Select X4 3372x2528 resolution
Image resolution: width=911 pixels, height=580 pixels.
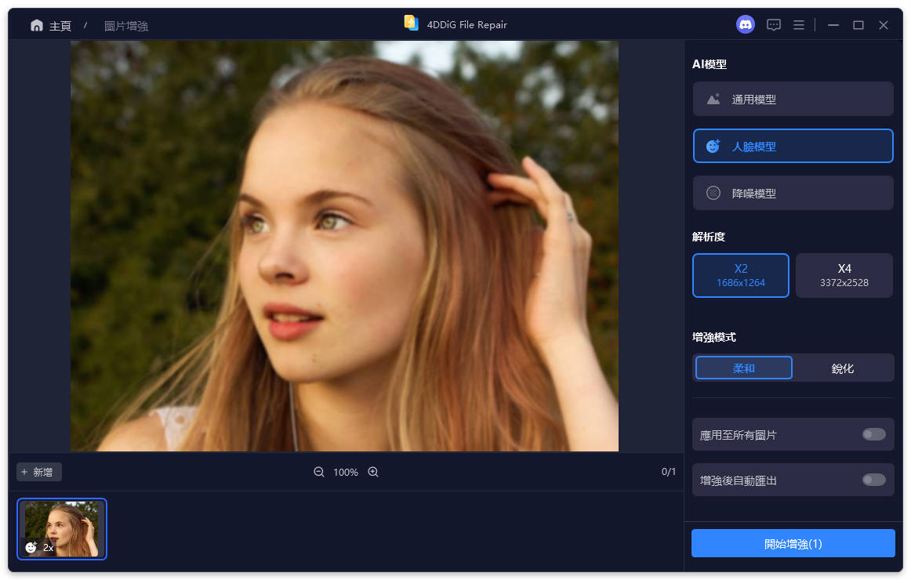coord(844,275)
